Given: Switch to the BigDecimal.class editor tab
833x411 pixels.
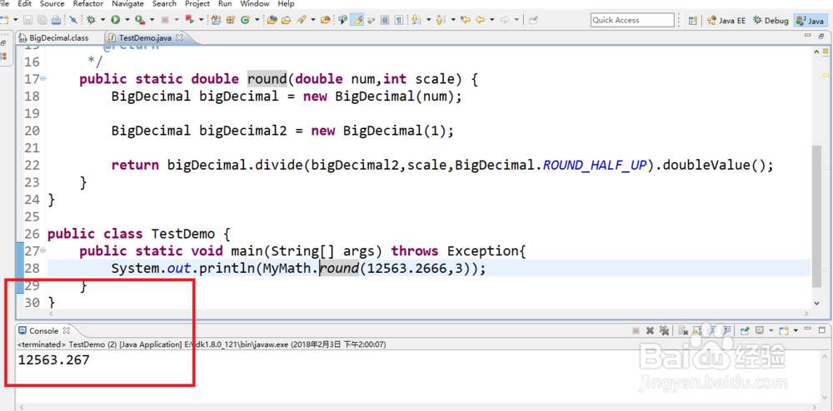Looking at the screenshot, I should click(x=58, y=37).
